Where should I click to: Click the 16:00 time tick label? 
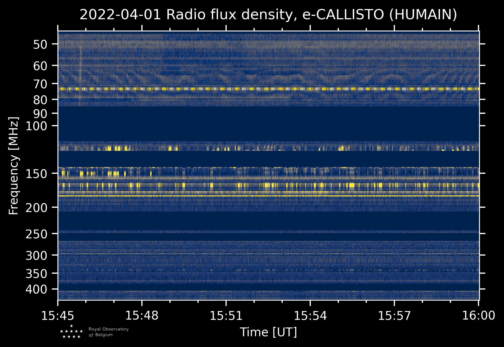[x=479, y=316]
